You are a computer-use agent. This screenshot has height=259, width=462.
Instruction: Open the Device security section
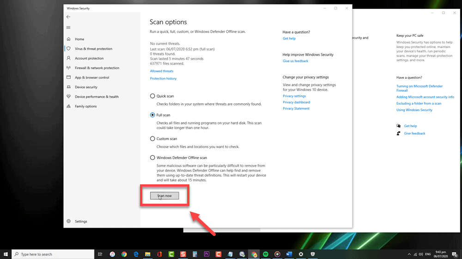(x=86, y=87)
